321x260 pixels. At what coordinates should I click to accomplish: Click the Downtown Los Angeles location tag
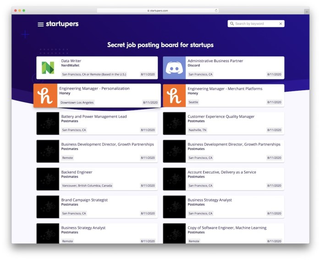[77, 103]
